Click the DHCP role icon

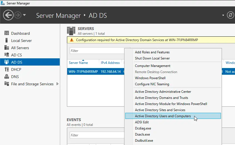coord(7,69)
